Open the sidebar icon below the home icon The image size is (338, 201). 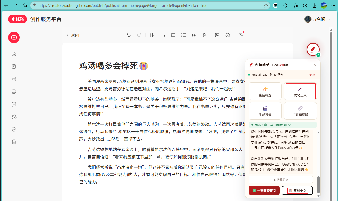pyautogui.click(x=14, y=66)
